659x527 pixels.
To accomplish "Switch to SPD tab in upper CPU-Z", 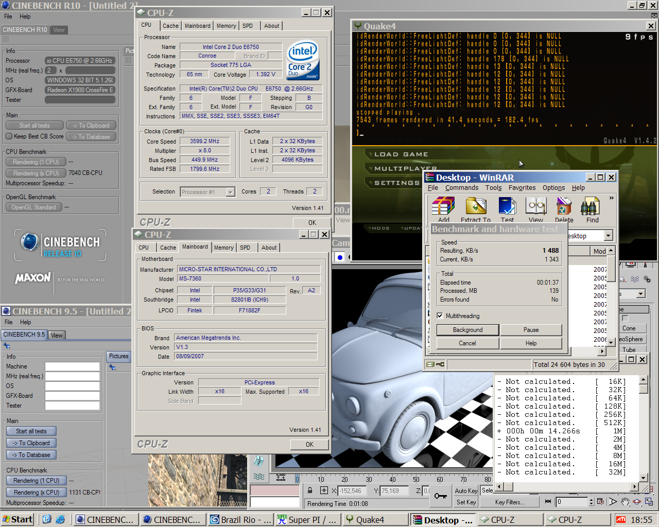I will (248, 26).
